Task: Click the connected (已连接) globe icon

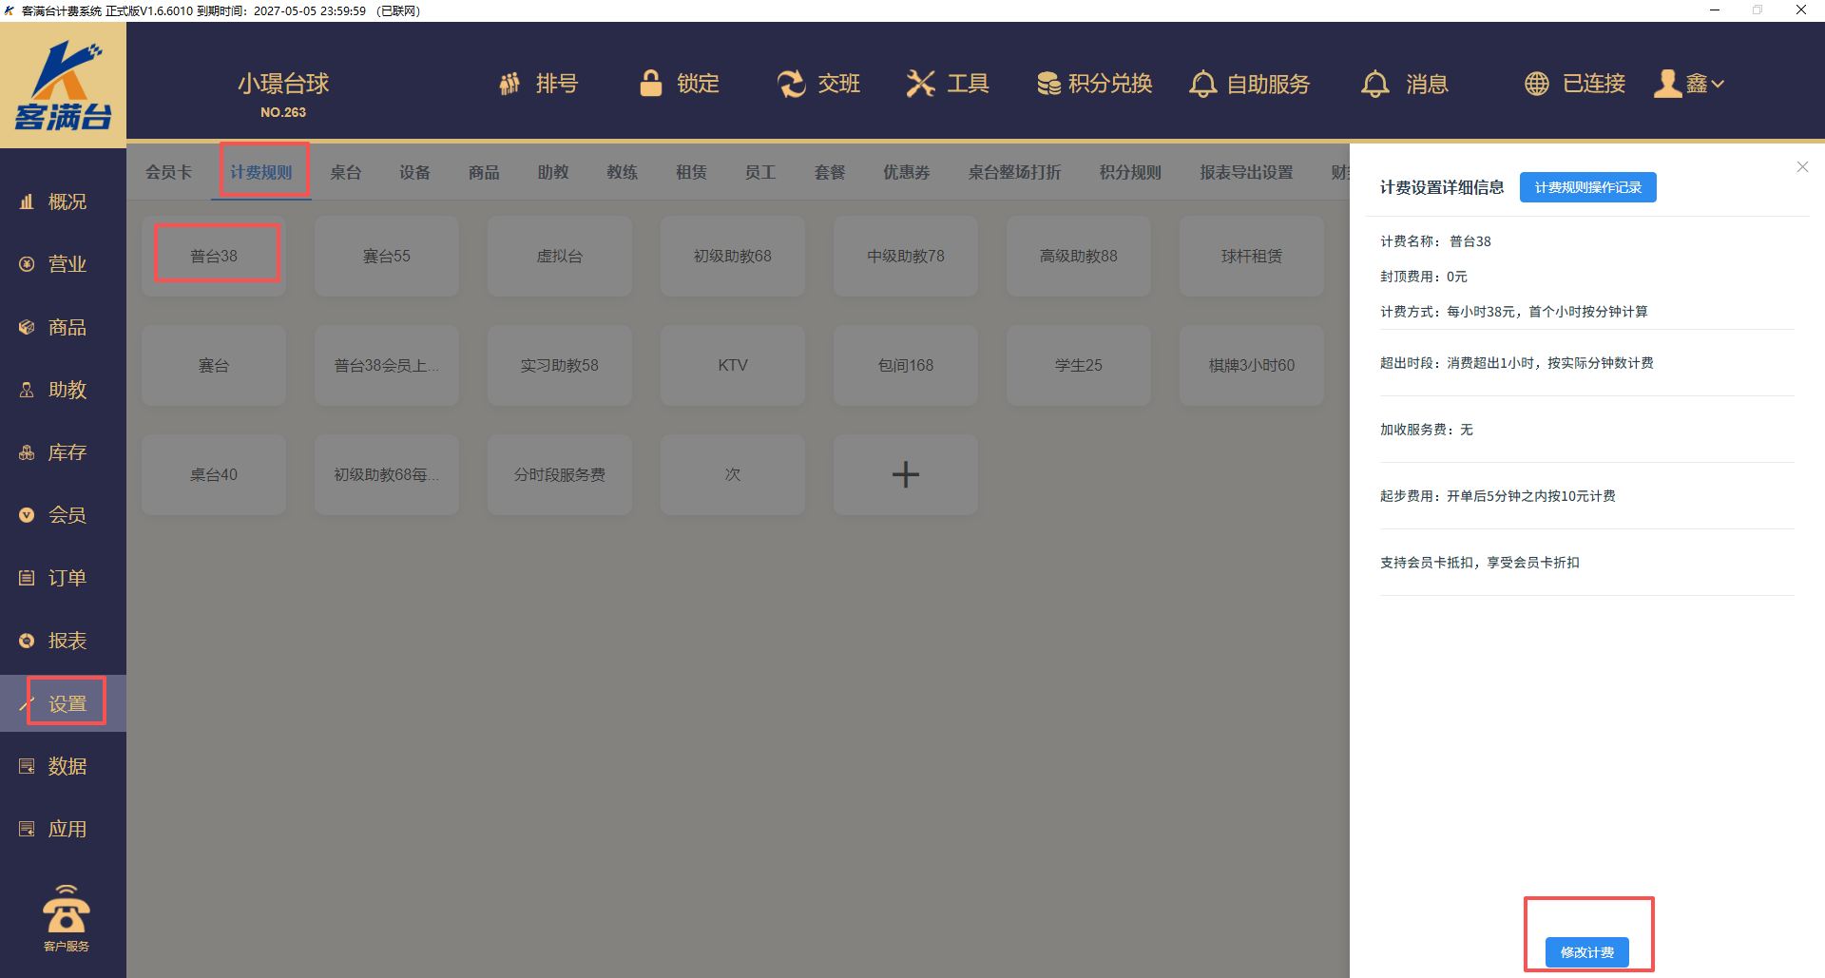Action: click(1536, 84)
